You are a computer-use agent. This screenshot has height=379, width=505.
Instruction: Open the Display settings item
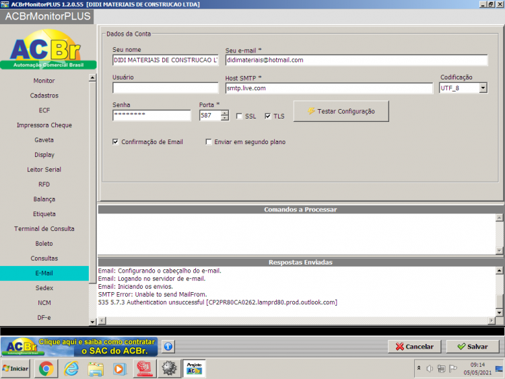point(44,155)
